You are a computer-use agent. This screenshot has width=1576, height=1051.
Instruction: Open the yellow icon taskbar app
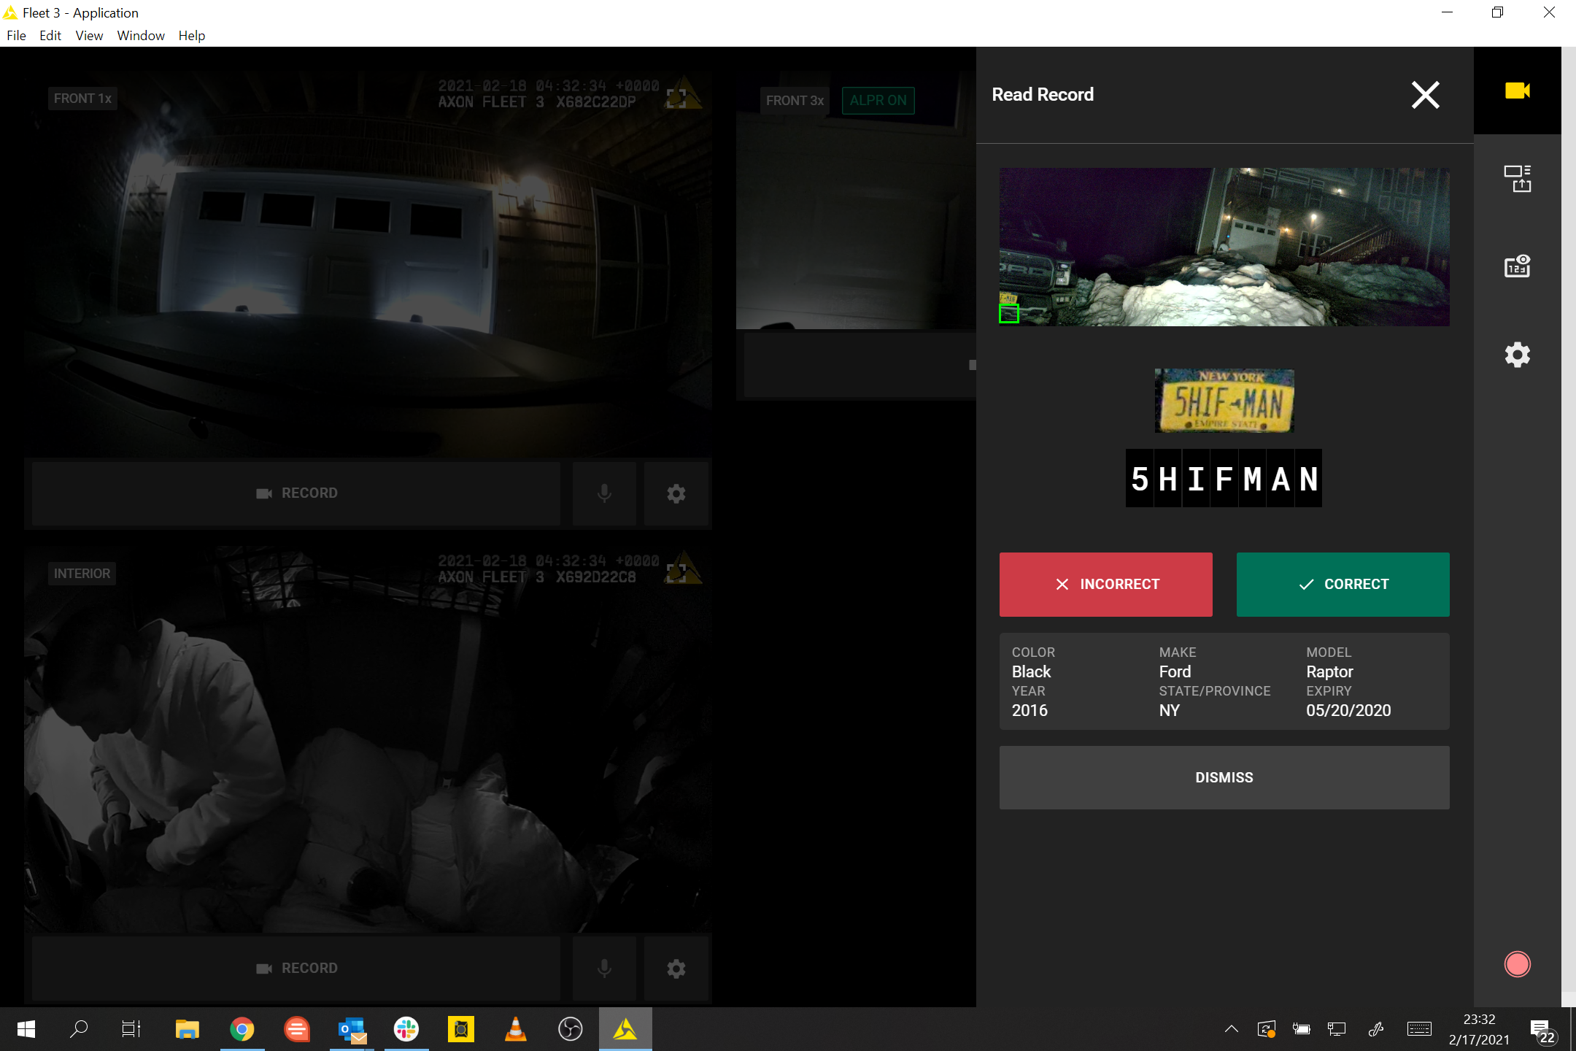tap(461, 1029)
